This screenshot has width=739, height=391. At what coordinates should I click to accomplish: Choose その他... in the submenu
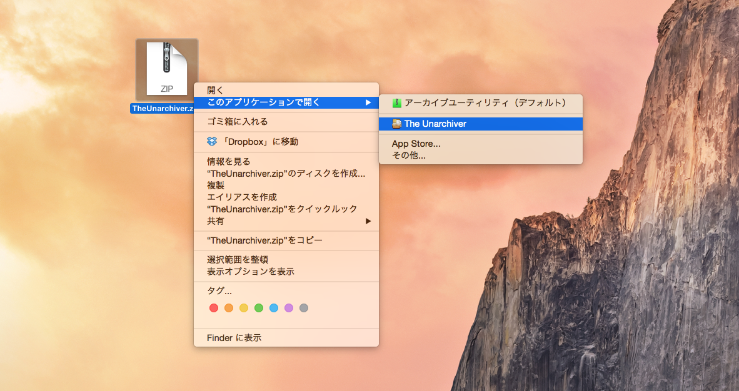(481, 156)
